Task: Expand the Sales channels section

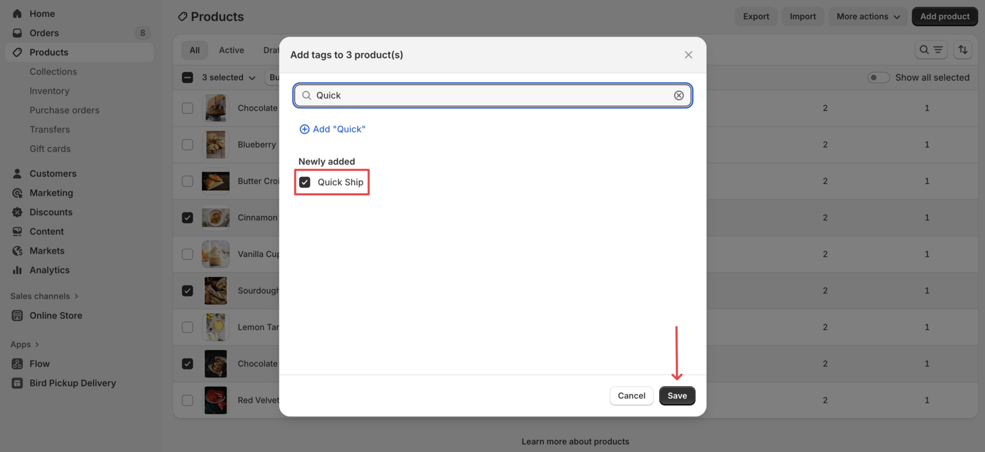Action: [44, 296]
